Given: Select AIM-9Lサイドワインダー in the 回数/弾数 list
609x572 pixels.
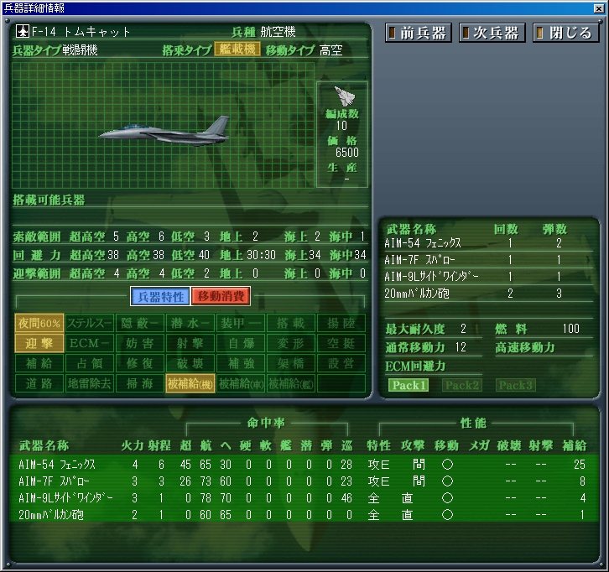Looking at the screenshot, I should (x=488, y=277).
